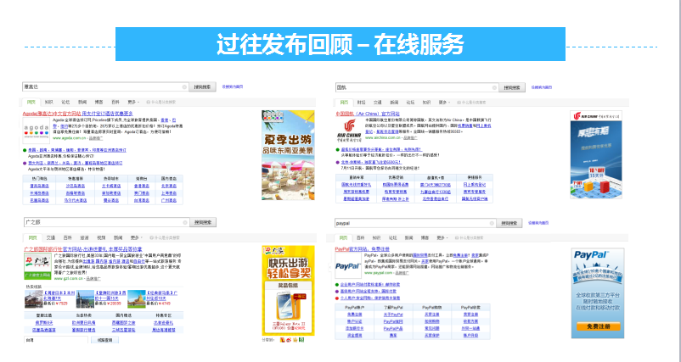Click 搜狗搜索 button next to 雅高达 query
This screenshot has width=681, height=362.
[202, 86]
